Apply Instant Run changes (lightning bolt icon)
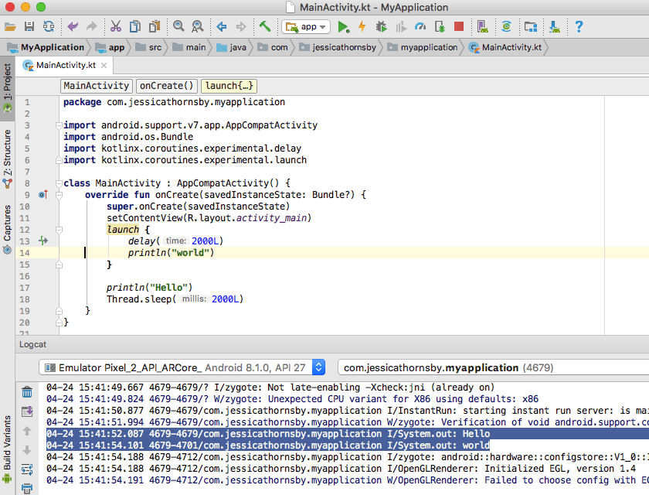This screenshot has height=495, width=649. coord(362,26)
